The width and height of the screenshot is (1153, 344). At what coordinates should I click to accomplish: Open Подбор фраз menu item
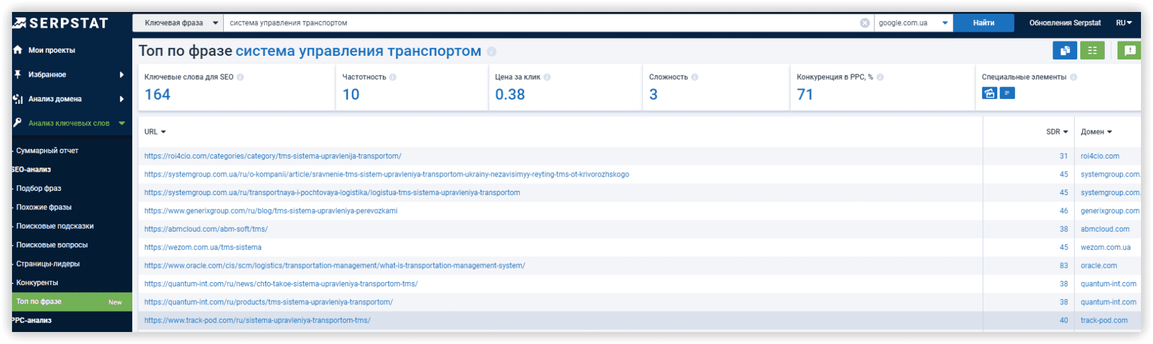(x=38, y=189)
